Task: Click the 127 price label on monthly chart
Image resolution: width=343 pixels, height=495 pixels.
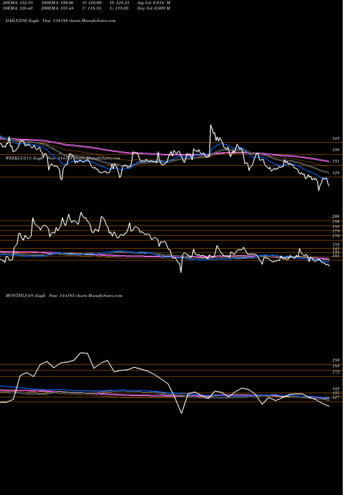Action: 335,397
